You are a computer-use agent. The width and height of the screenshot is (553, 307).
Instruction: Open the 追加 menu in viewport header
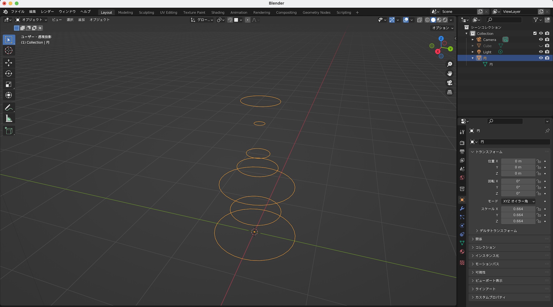(x=81, y=20)
